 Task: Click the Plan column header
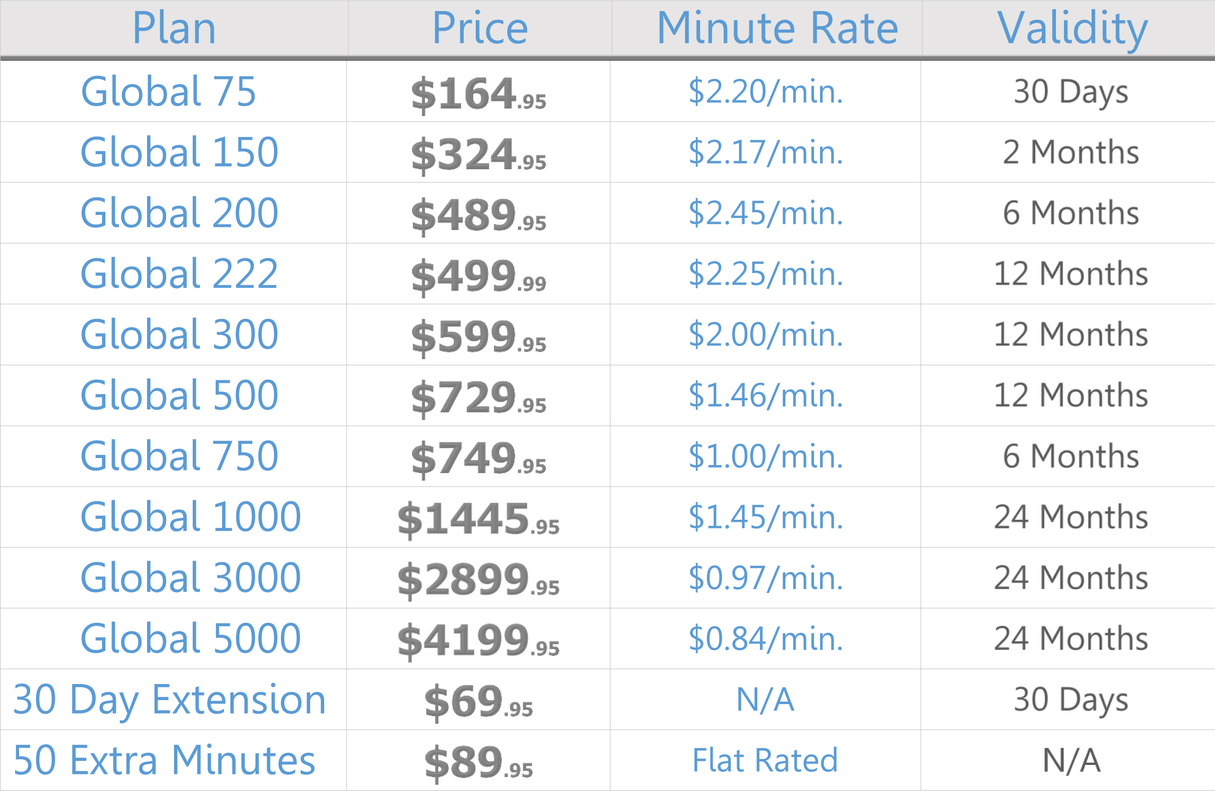[x=174, y=29]
